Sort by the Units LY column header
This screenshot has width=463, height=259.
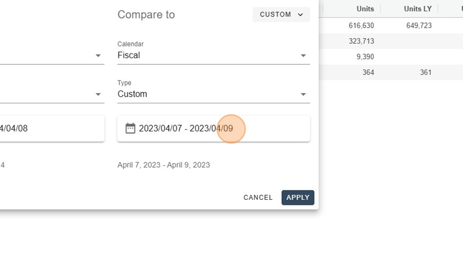click(x=418, y=9)
